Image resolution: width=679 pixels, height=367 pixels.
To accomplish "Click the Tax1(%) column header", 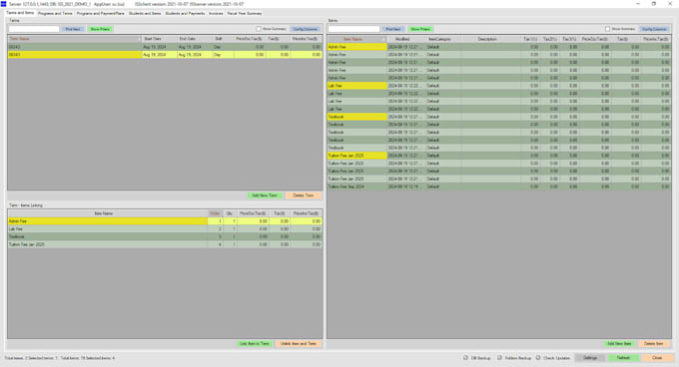I will pyautogui.click(x=530, y=39).
